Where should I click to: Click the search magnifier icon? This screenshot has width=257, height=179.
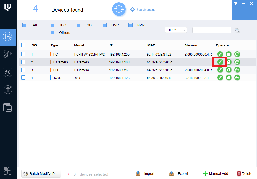pyautogui.click(x=237, y=30)
